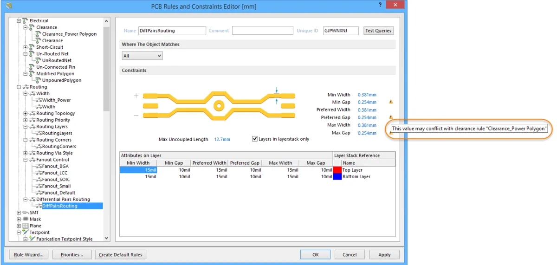Select the RoutingLayers rule

[x=57, y=133]
